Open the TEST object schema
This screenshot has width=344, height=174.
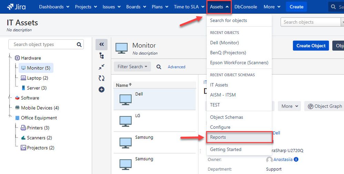pyautogui.click(x=239, y=105)
